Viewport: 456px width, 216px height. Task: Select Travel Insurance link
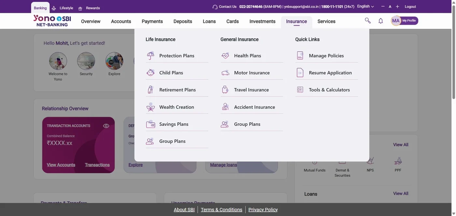(x=252, y=90)
